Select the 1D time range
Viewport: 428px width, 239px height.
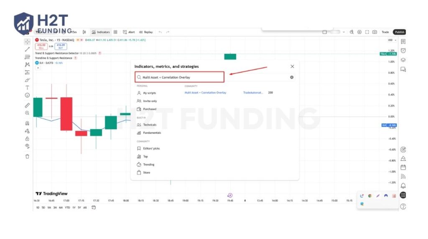[x=38, y=208]
